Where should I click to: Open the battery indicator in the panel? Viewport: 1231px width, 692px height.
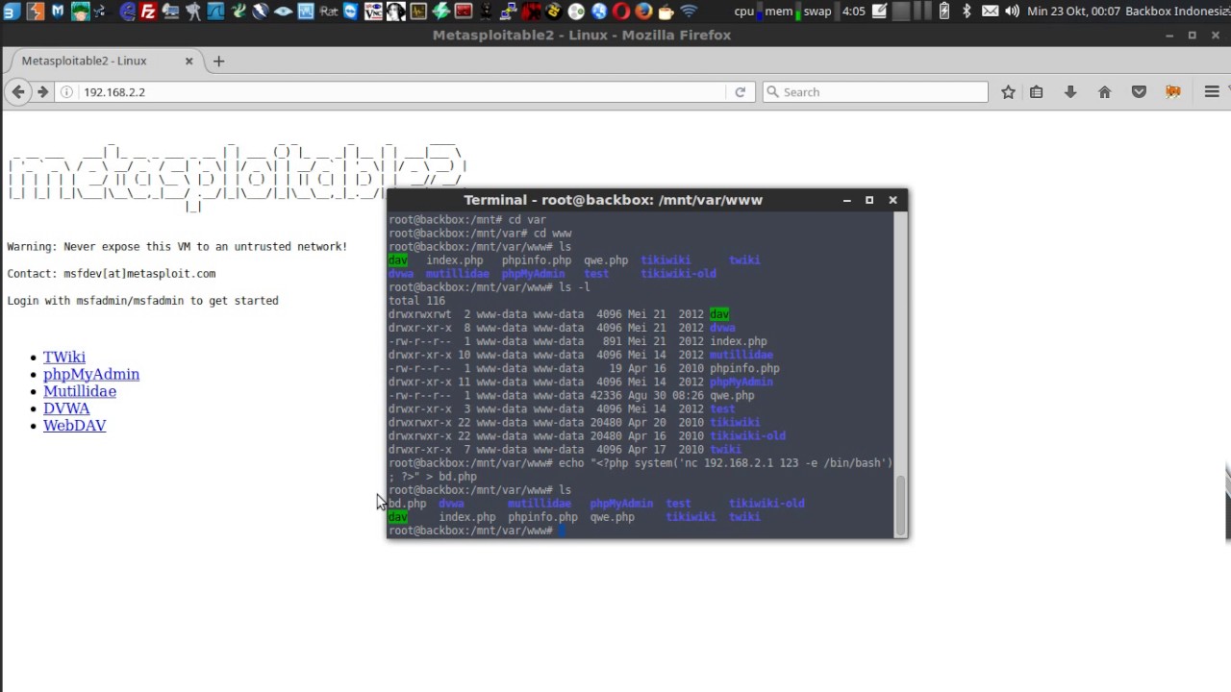coord(943,12)
